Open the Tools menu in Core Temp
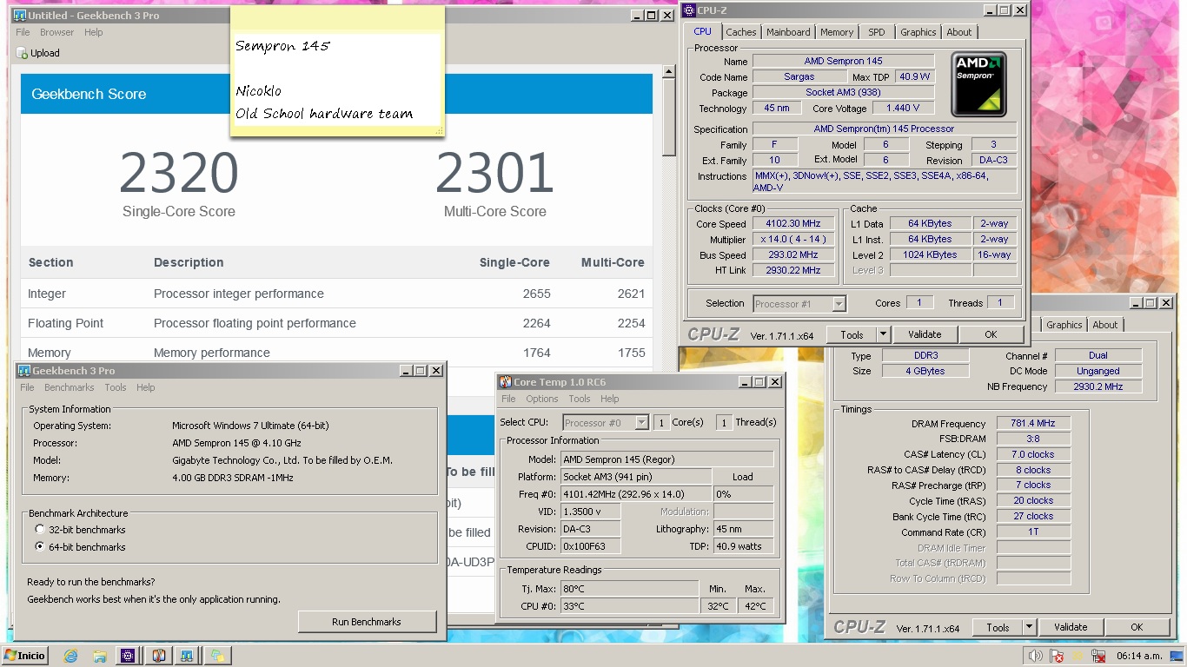1187x667 pixels. click(580, 399)
